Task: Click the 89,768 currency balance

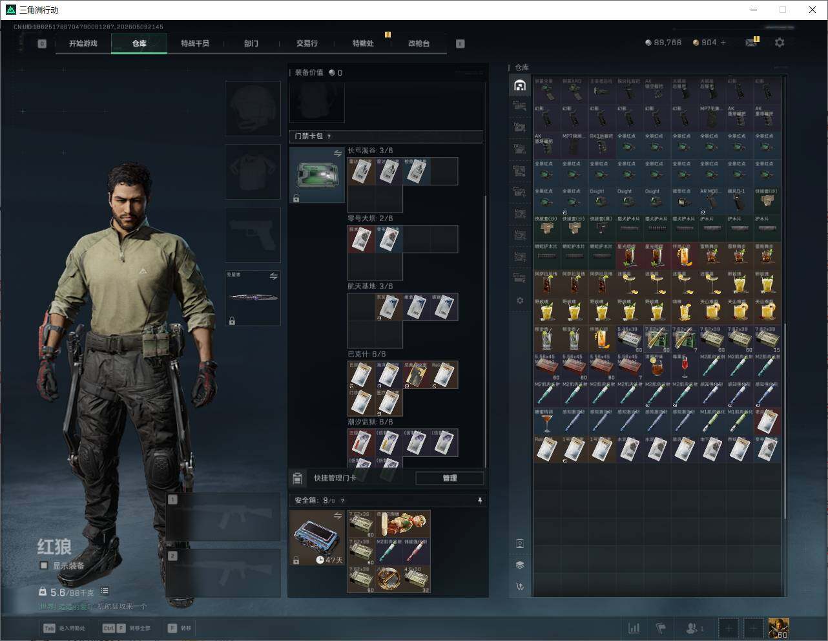Action: tap(663, 43)
